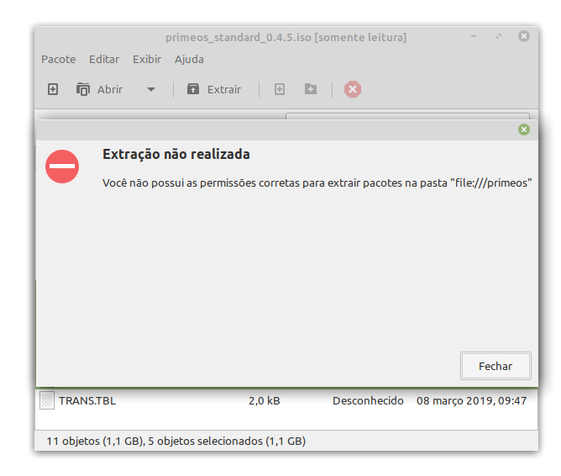Open the Ajuda menu

pyautogui.click(x=189, y=60)
